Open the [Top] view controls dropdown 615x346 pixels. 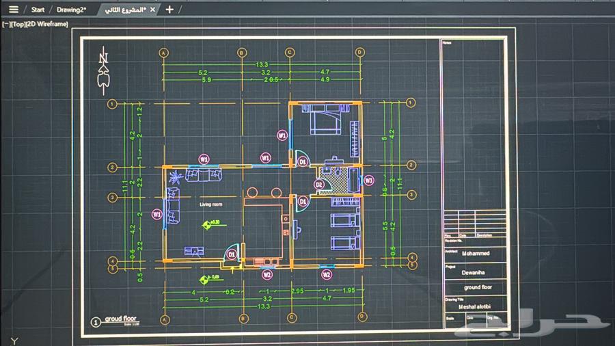tap(17, 24)
